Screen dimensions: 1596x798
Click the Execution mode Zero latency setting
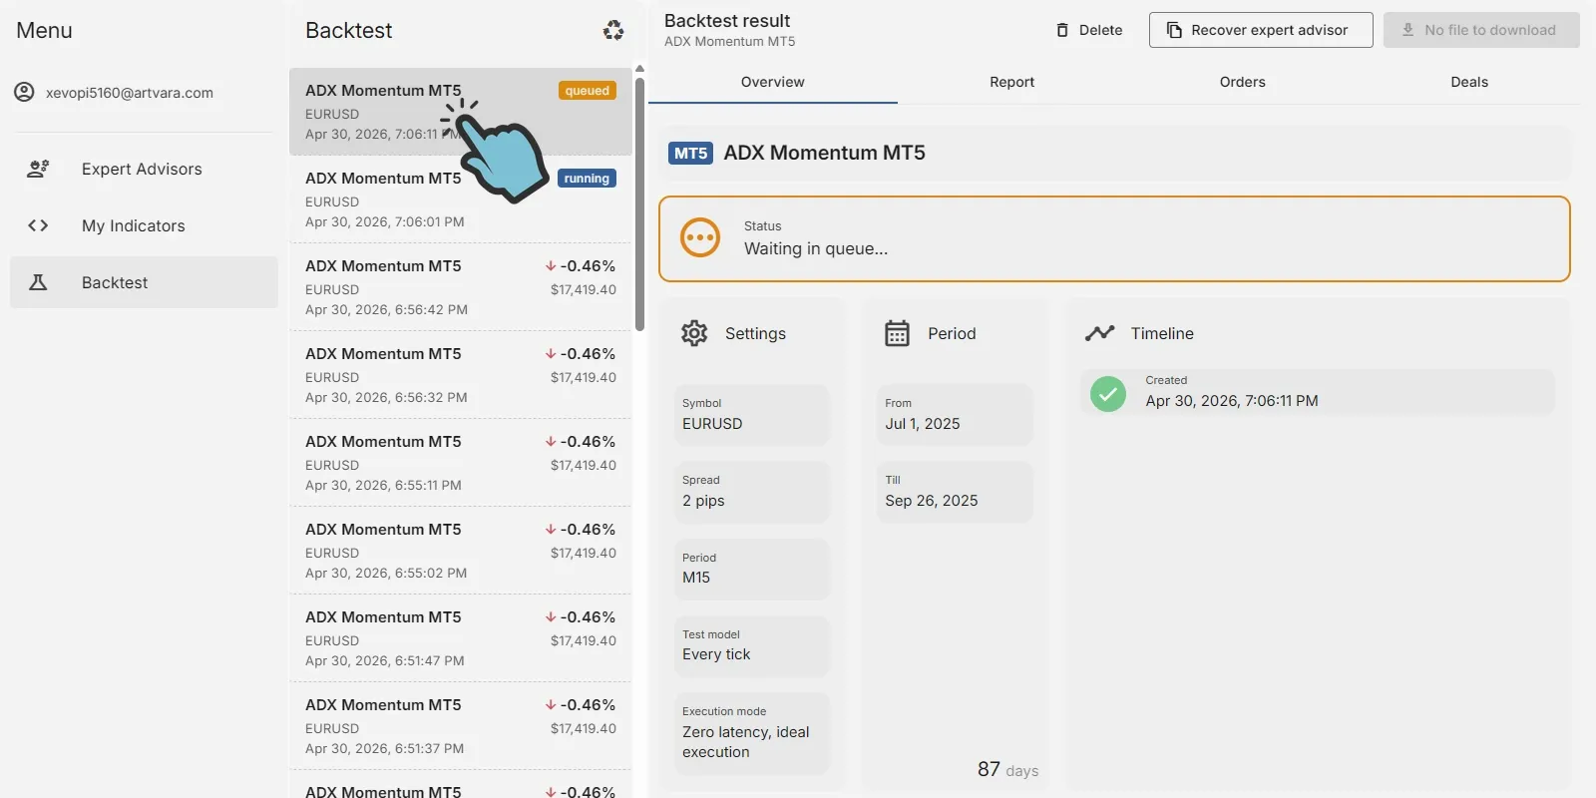(752, 733)
